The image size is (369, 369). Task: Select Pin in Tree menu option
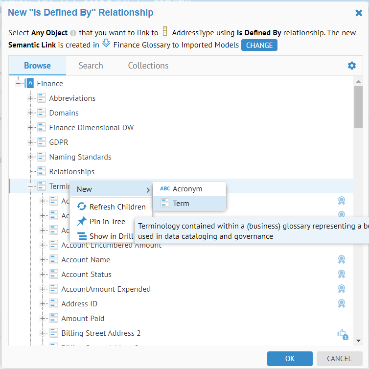tap(107, 222)
